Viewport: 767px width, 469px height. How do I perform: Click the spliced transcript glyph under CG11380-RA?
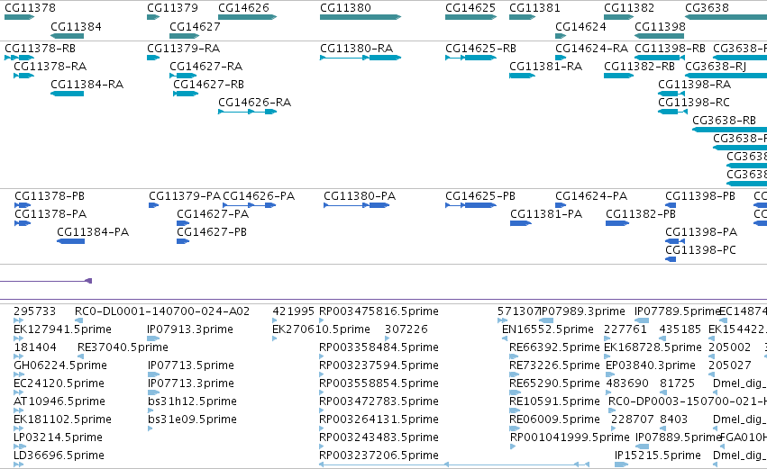click(x=361, y=58)
